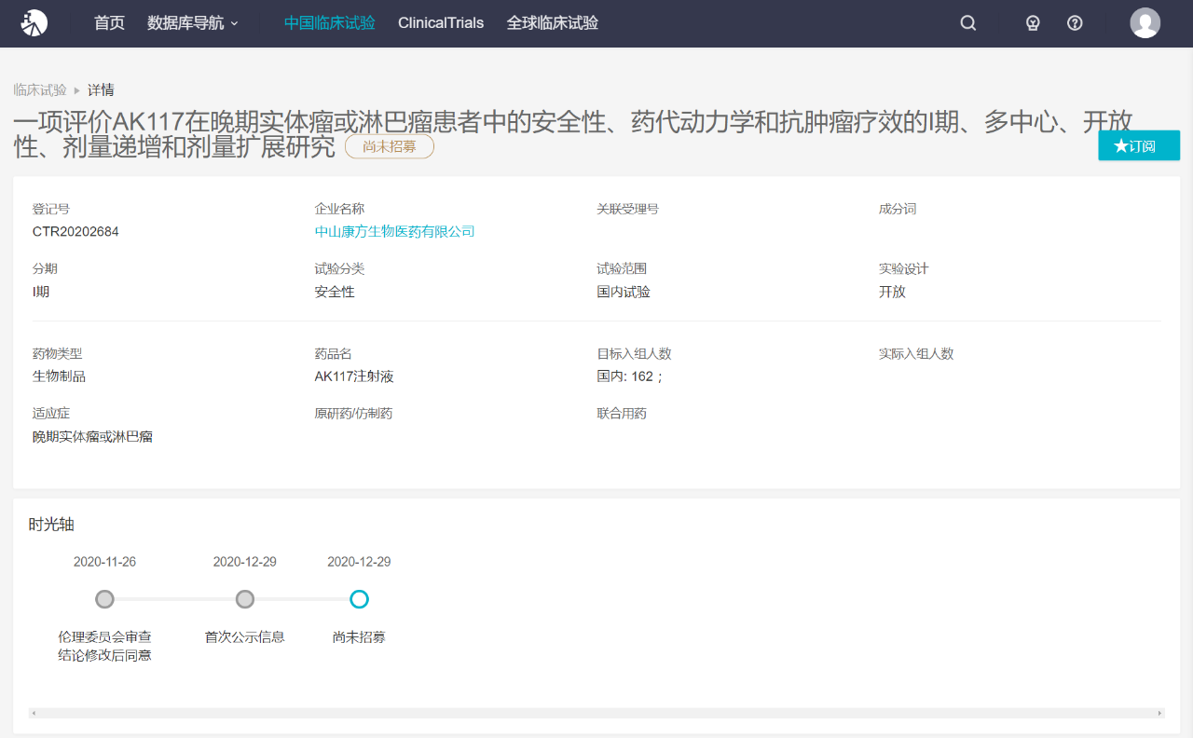Go to 首页 in navigation
Image resolution: width=1193 pixels, height=738 pixels.
109,23
